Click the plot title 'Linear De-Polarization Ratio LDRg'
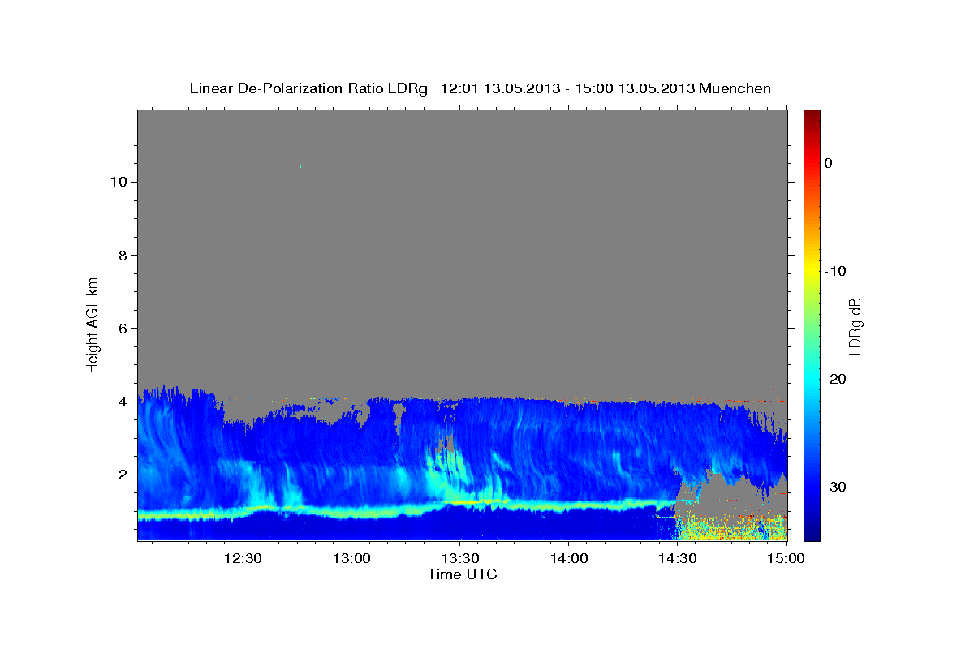The image size is (974, 649). click(x=308, y=88)
